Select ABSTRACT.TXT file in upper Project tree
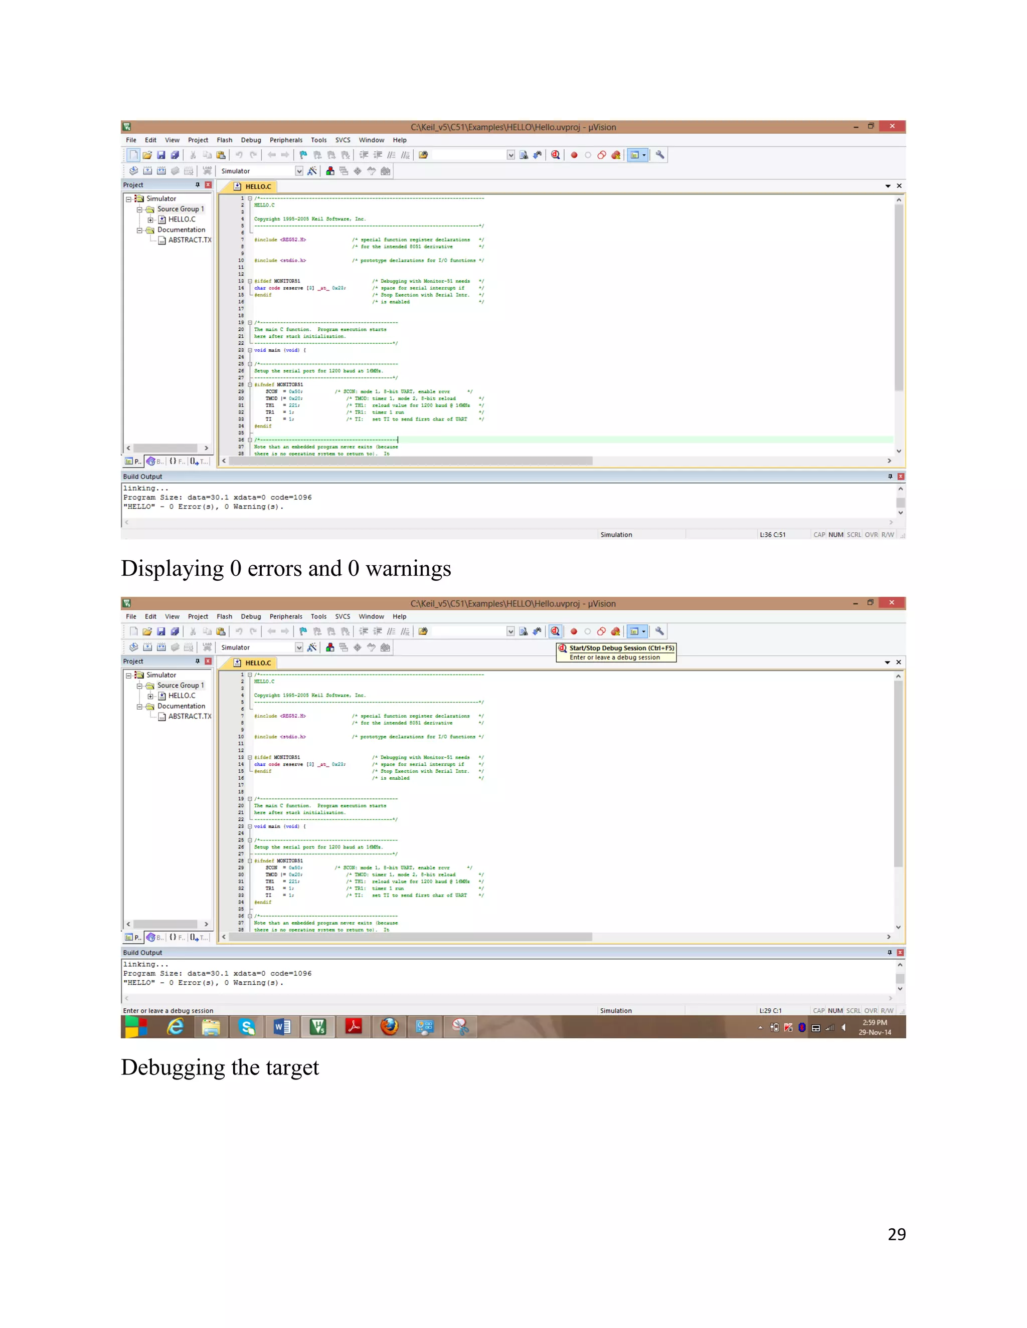 pos(189,240)
